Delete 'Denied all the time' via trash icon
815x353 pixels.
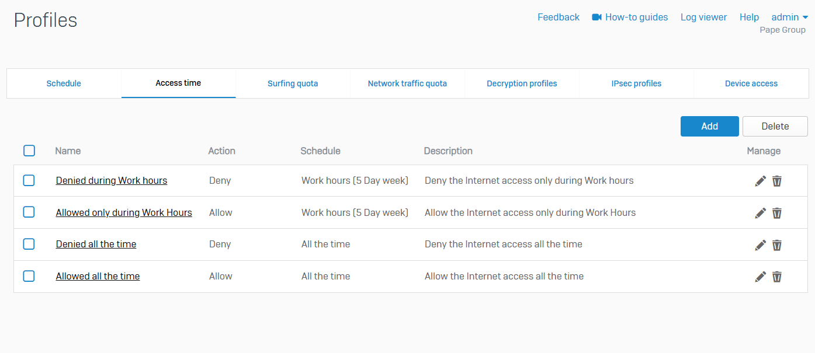tap(777, 245)
